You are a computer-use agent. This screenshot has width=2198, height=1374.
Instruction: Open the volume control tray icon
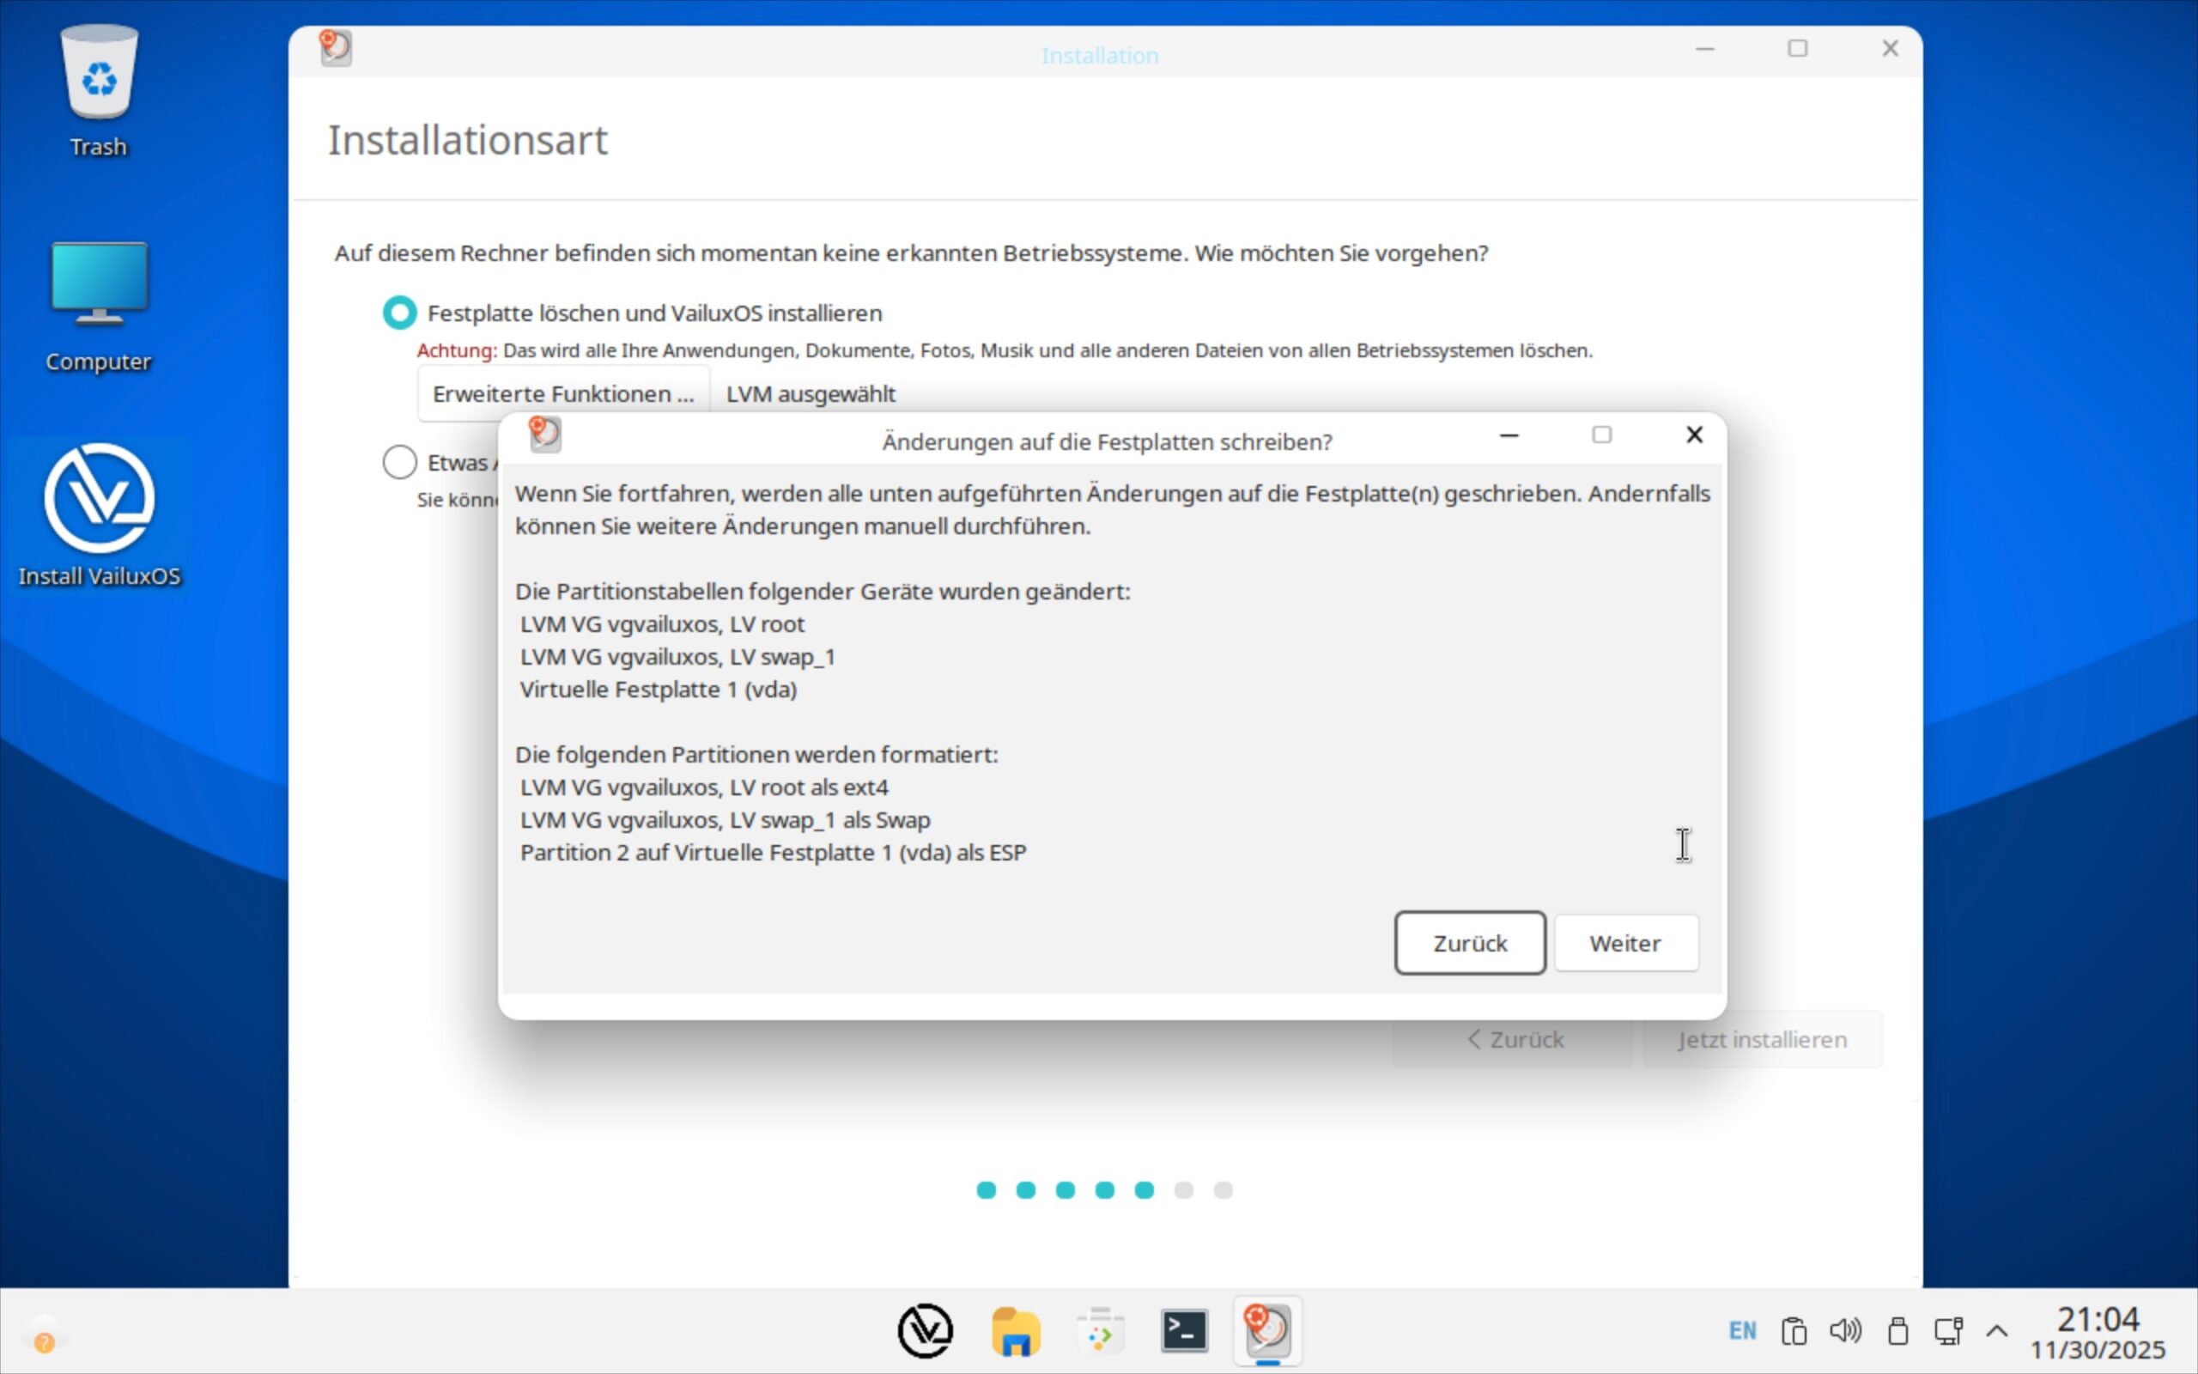(x=1844, y=1331)
